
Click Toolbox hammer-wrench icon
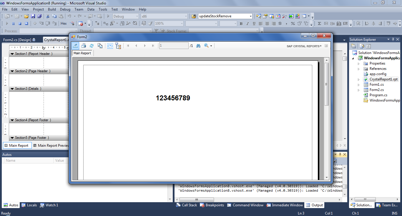(x=285, y=16)
